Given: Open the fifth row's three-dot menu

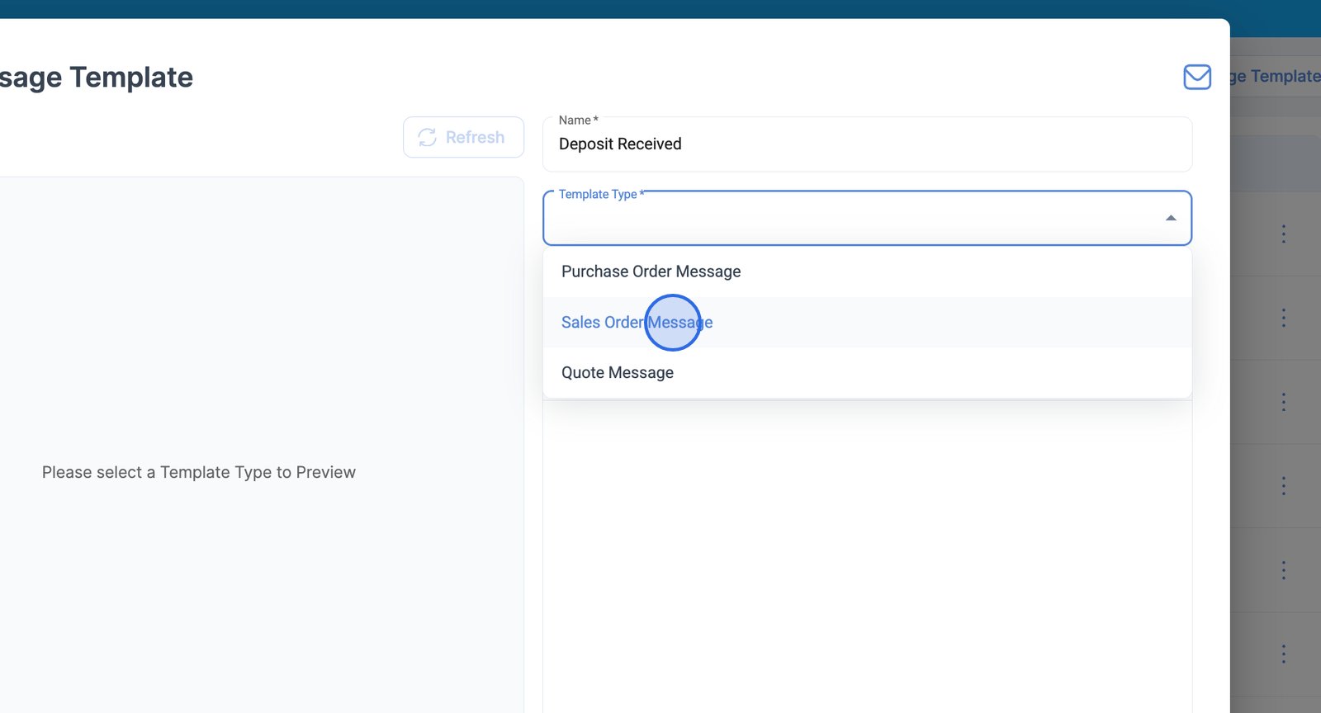Looking at the screenshot, I should 1283,570.
